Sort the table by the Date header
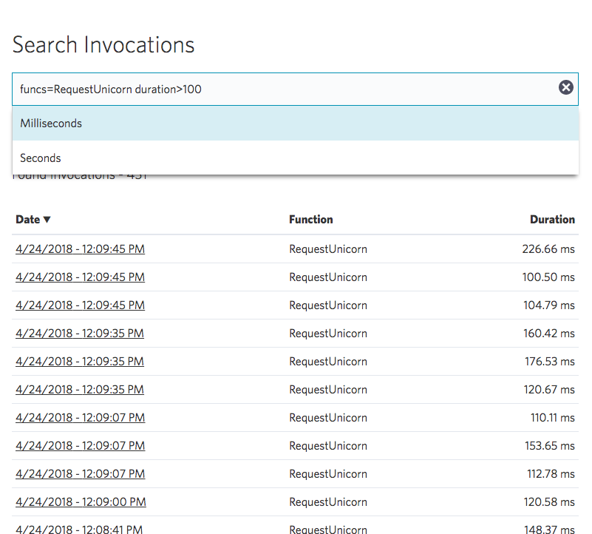Image resolution: width=592 pixels, height=534 pixels. 28,220
